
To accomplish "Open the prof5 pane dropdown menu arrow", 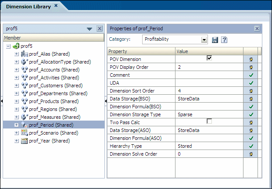I will 89,29.
